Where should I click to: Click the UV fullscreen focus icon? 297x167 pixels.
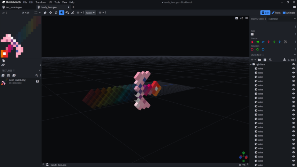tap(36, 13)
